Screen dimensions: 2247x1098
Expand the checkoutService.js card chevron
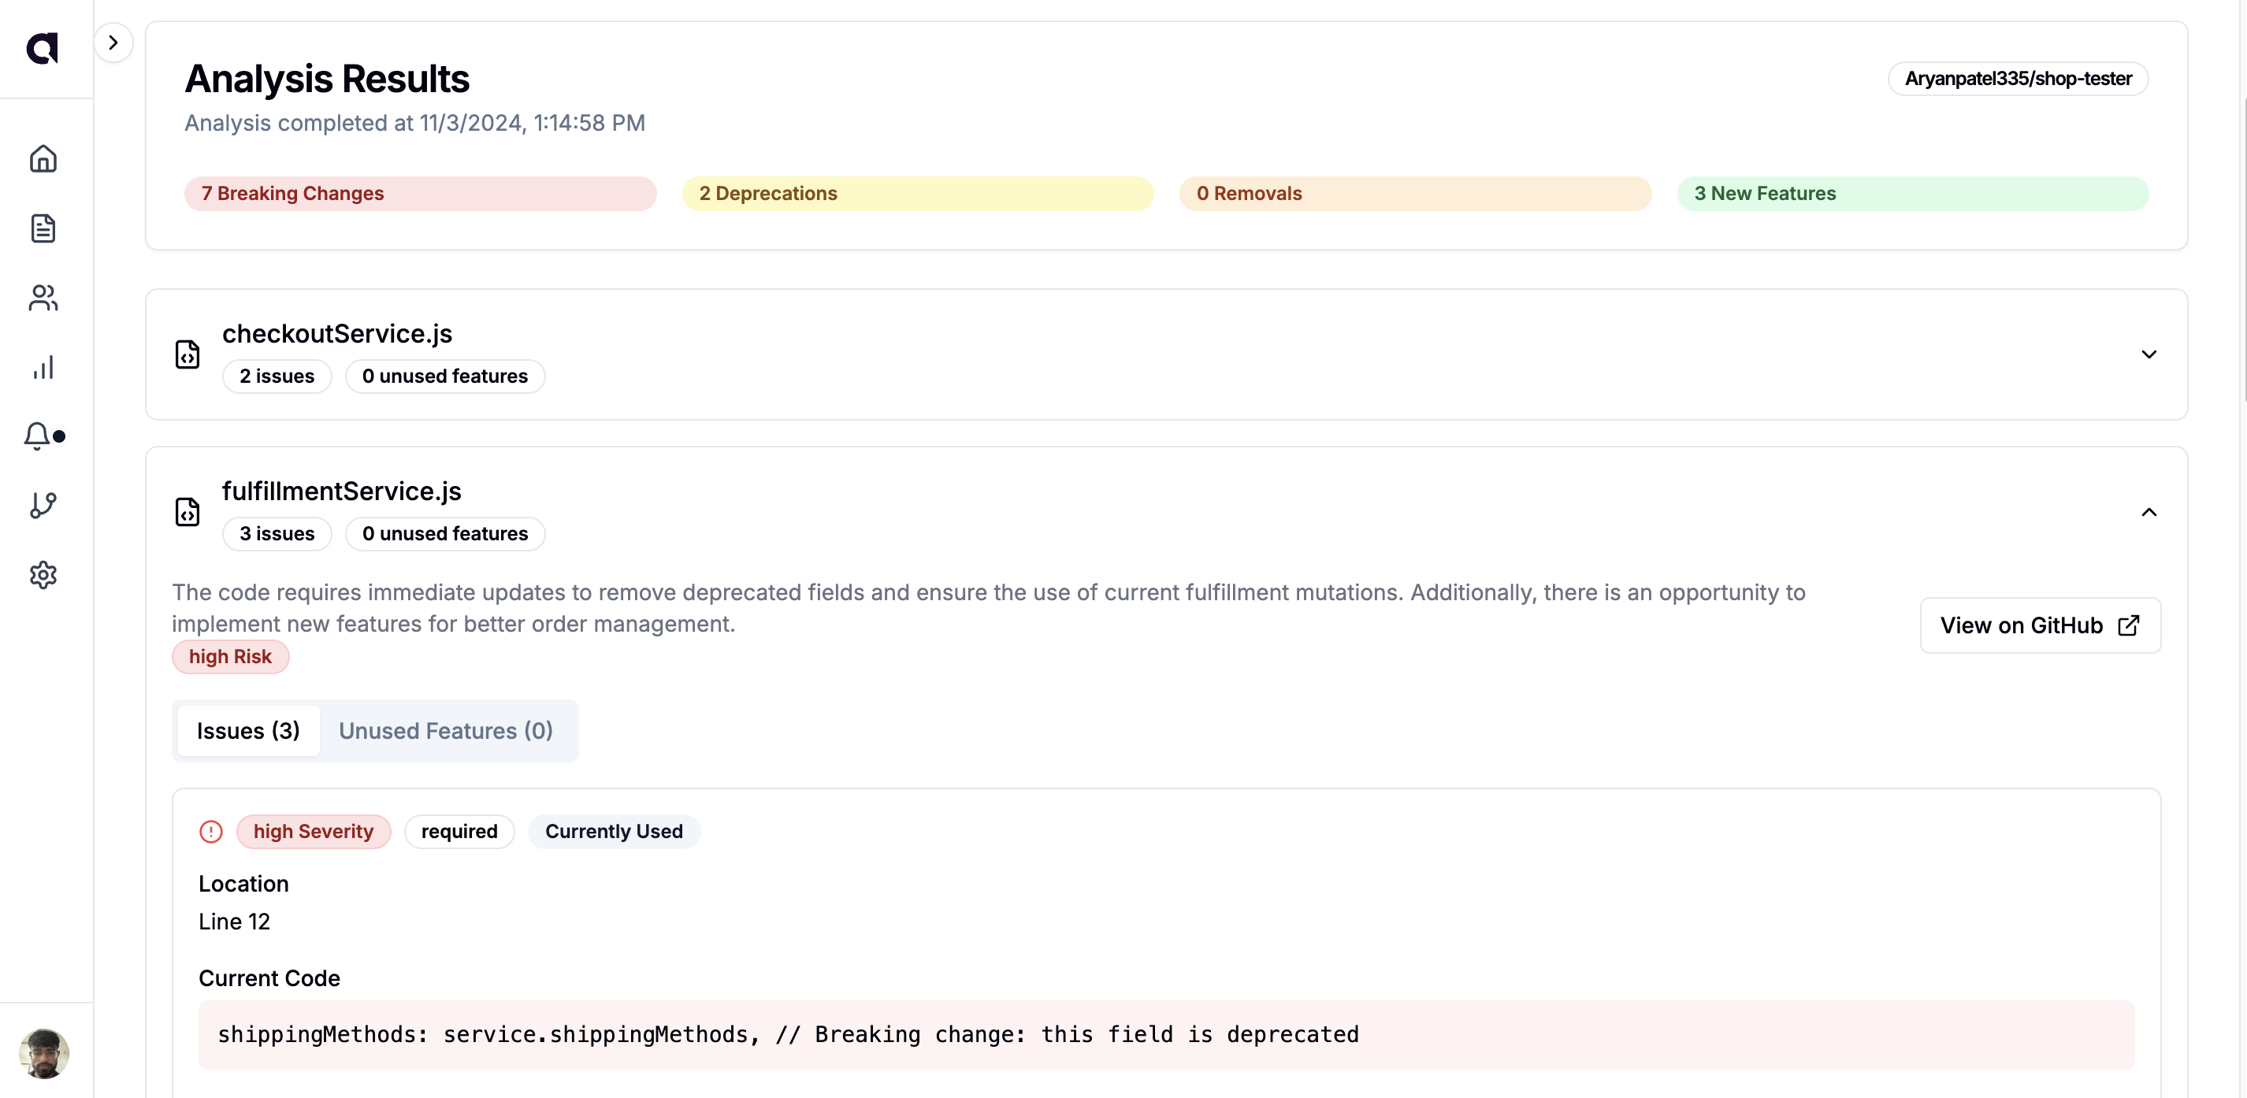(2149, 354)
